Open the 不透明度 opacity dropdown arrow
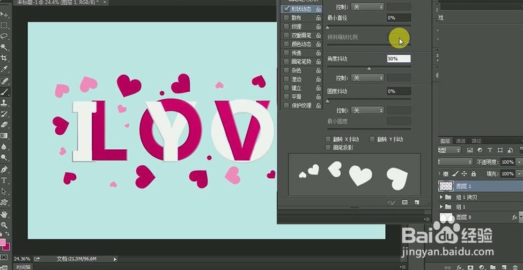The width and height of the screenshot is (523, 270). [x=519, y=162]
